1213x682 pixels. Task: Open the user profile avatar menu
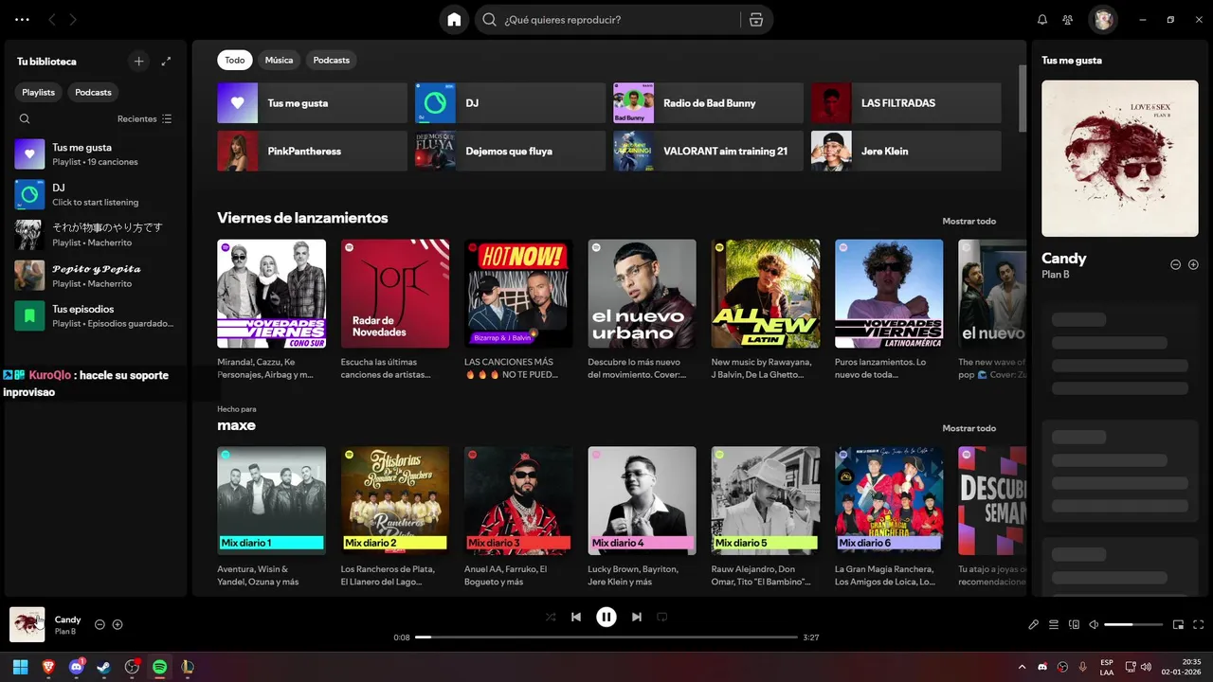click(x=1103, y=19)
